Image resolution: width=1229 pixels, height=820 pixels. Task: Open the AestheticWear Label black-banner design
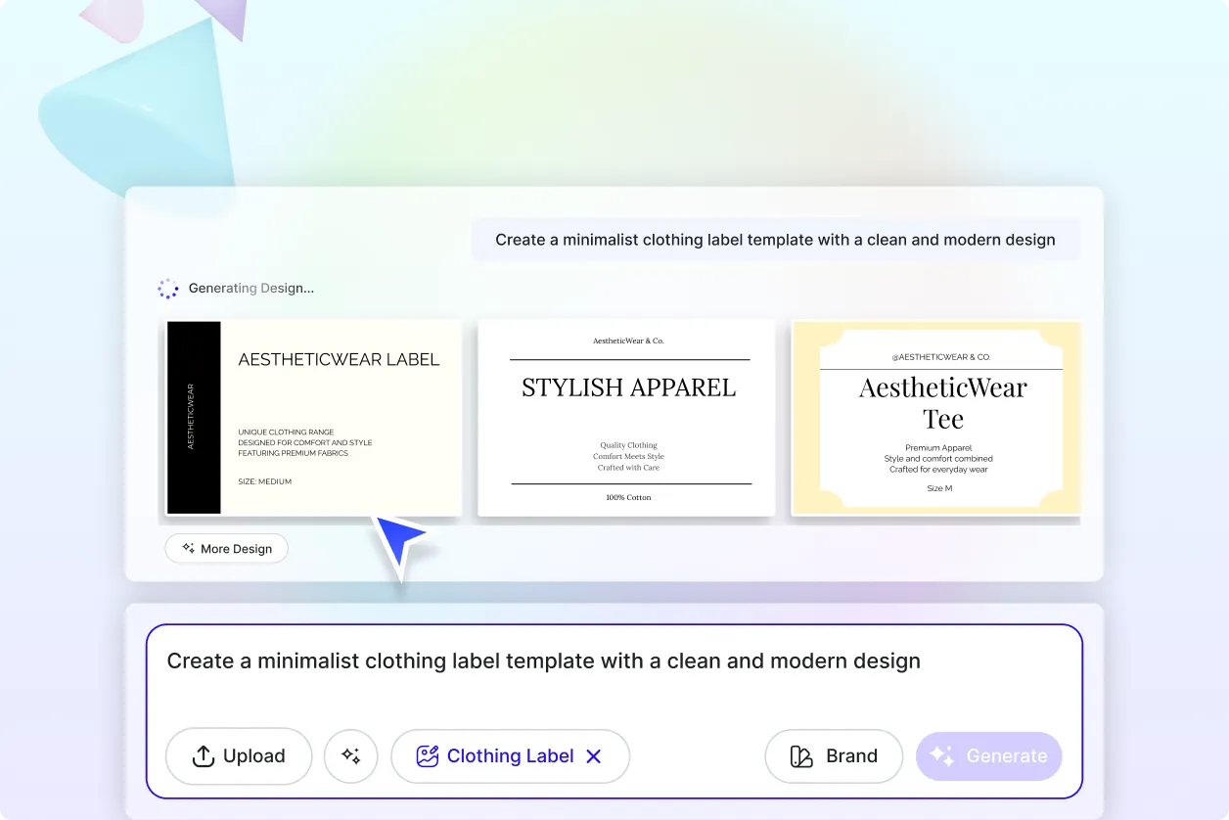click(312, 418)
